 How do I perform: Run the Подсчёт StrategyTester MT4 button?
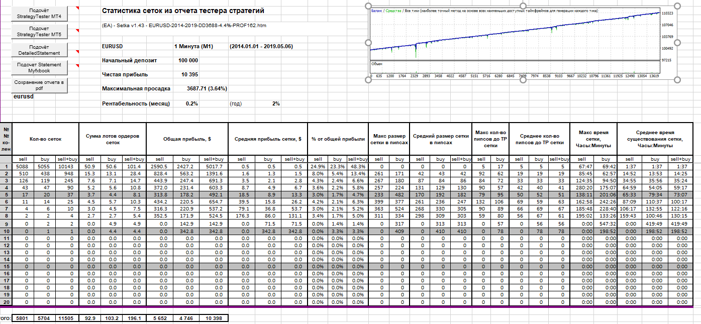pos(39,14)
